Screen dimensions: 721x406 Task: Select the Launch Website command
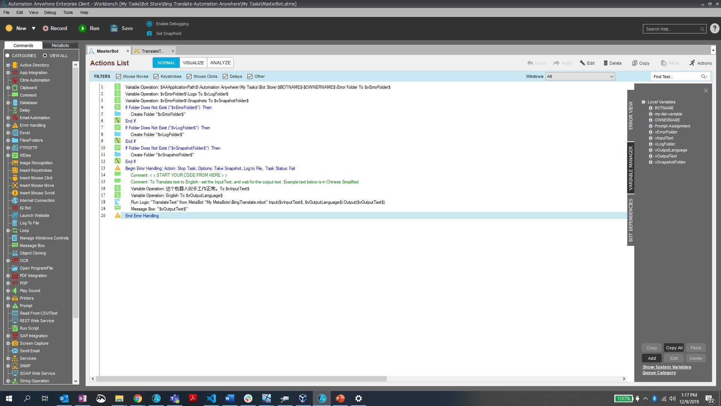(x=34, y=215)
